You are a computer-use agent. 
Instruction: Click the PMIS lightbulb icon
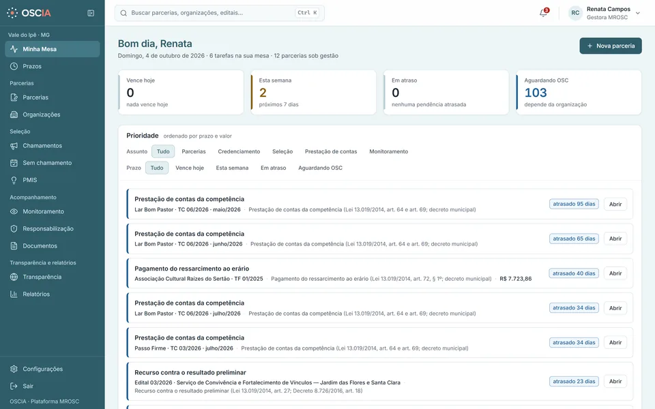14,180
